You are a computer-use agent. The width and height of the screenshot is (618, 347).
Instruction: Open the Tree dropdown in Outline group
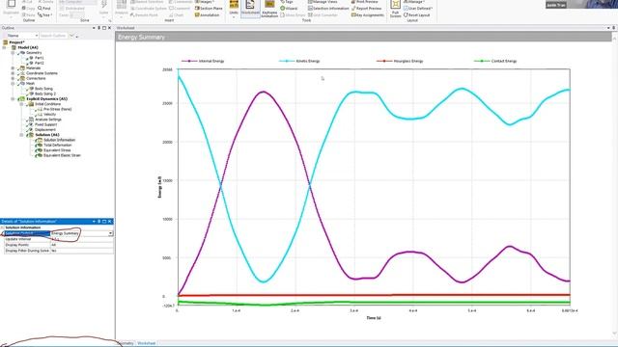pos(45,15)
